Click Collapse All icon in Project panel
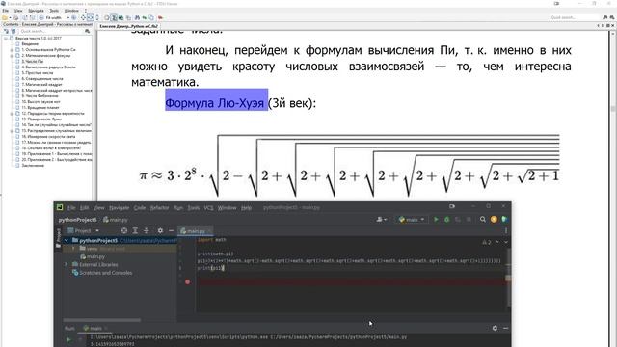 pyautogui.click(x=146, y=231)
